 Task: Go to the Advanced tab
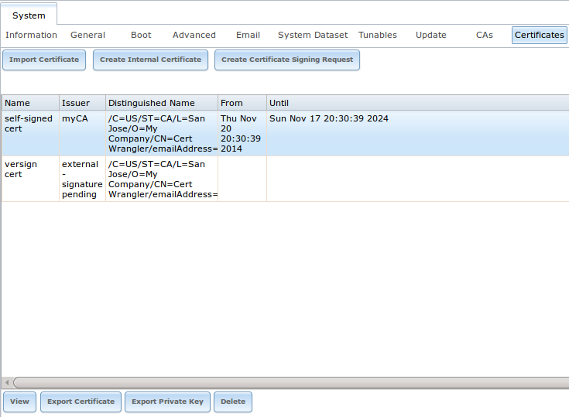pos(194,35)
